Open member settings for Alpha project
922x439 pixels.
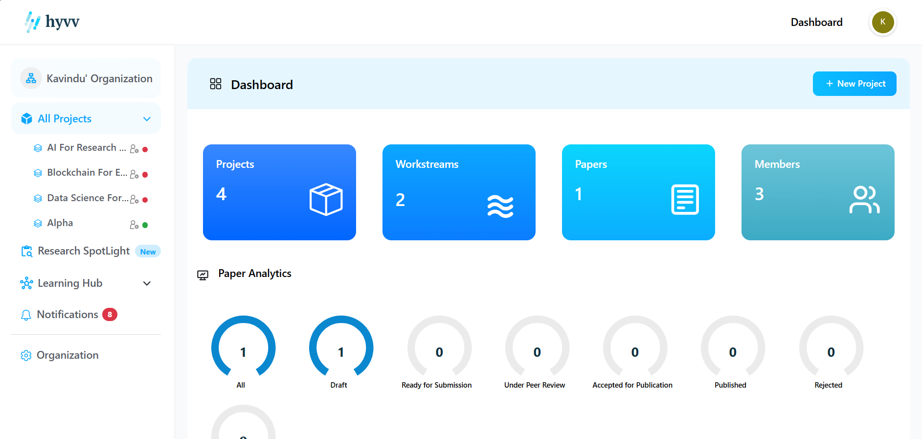click(x=134, y=225)
